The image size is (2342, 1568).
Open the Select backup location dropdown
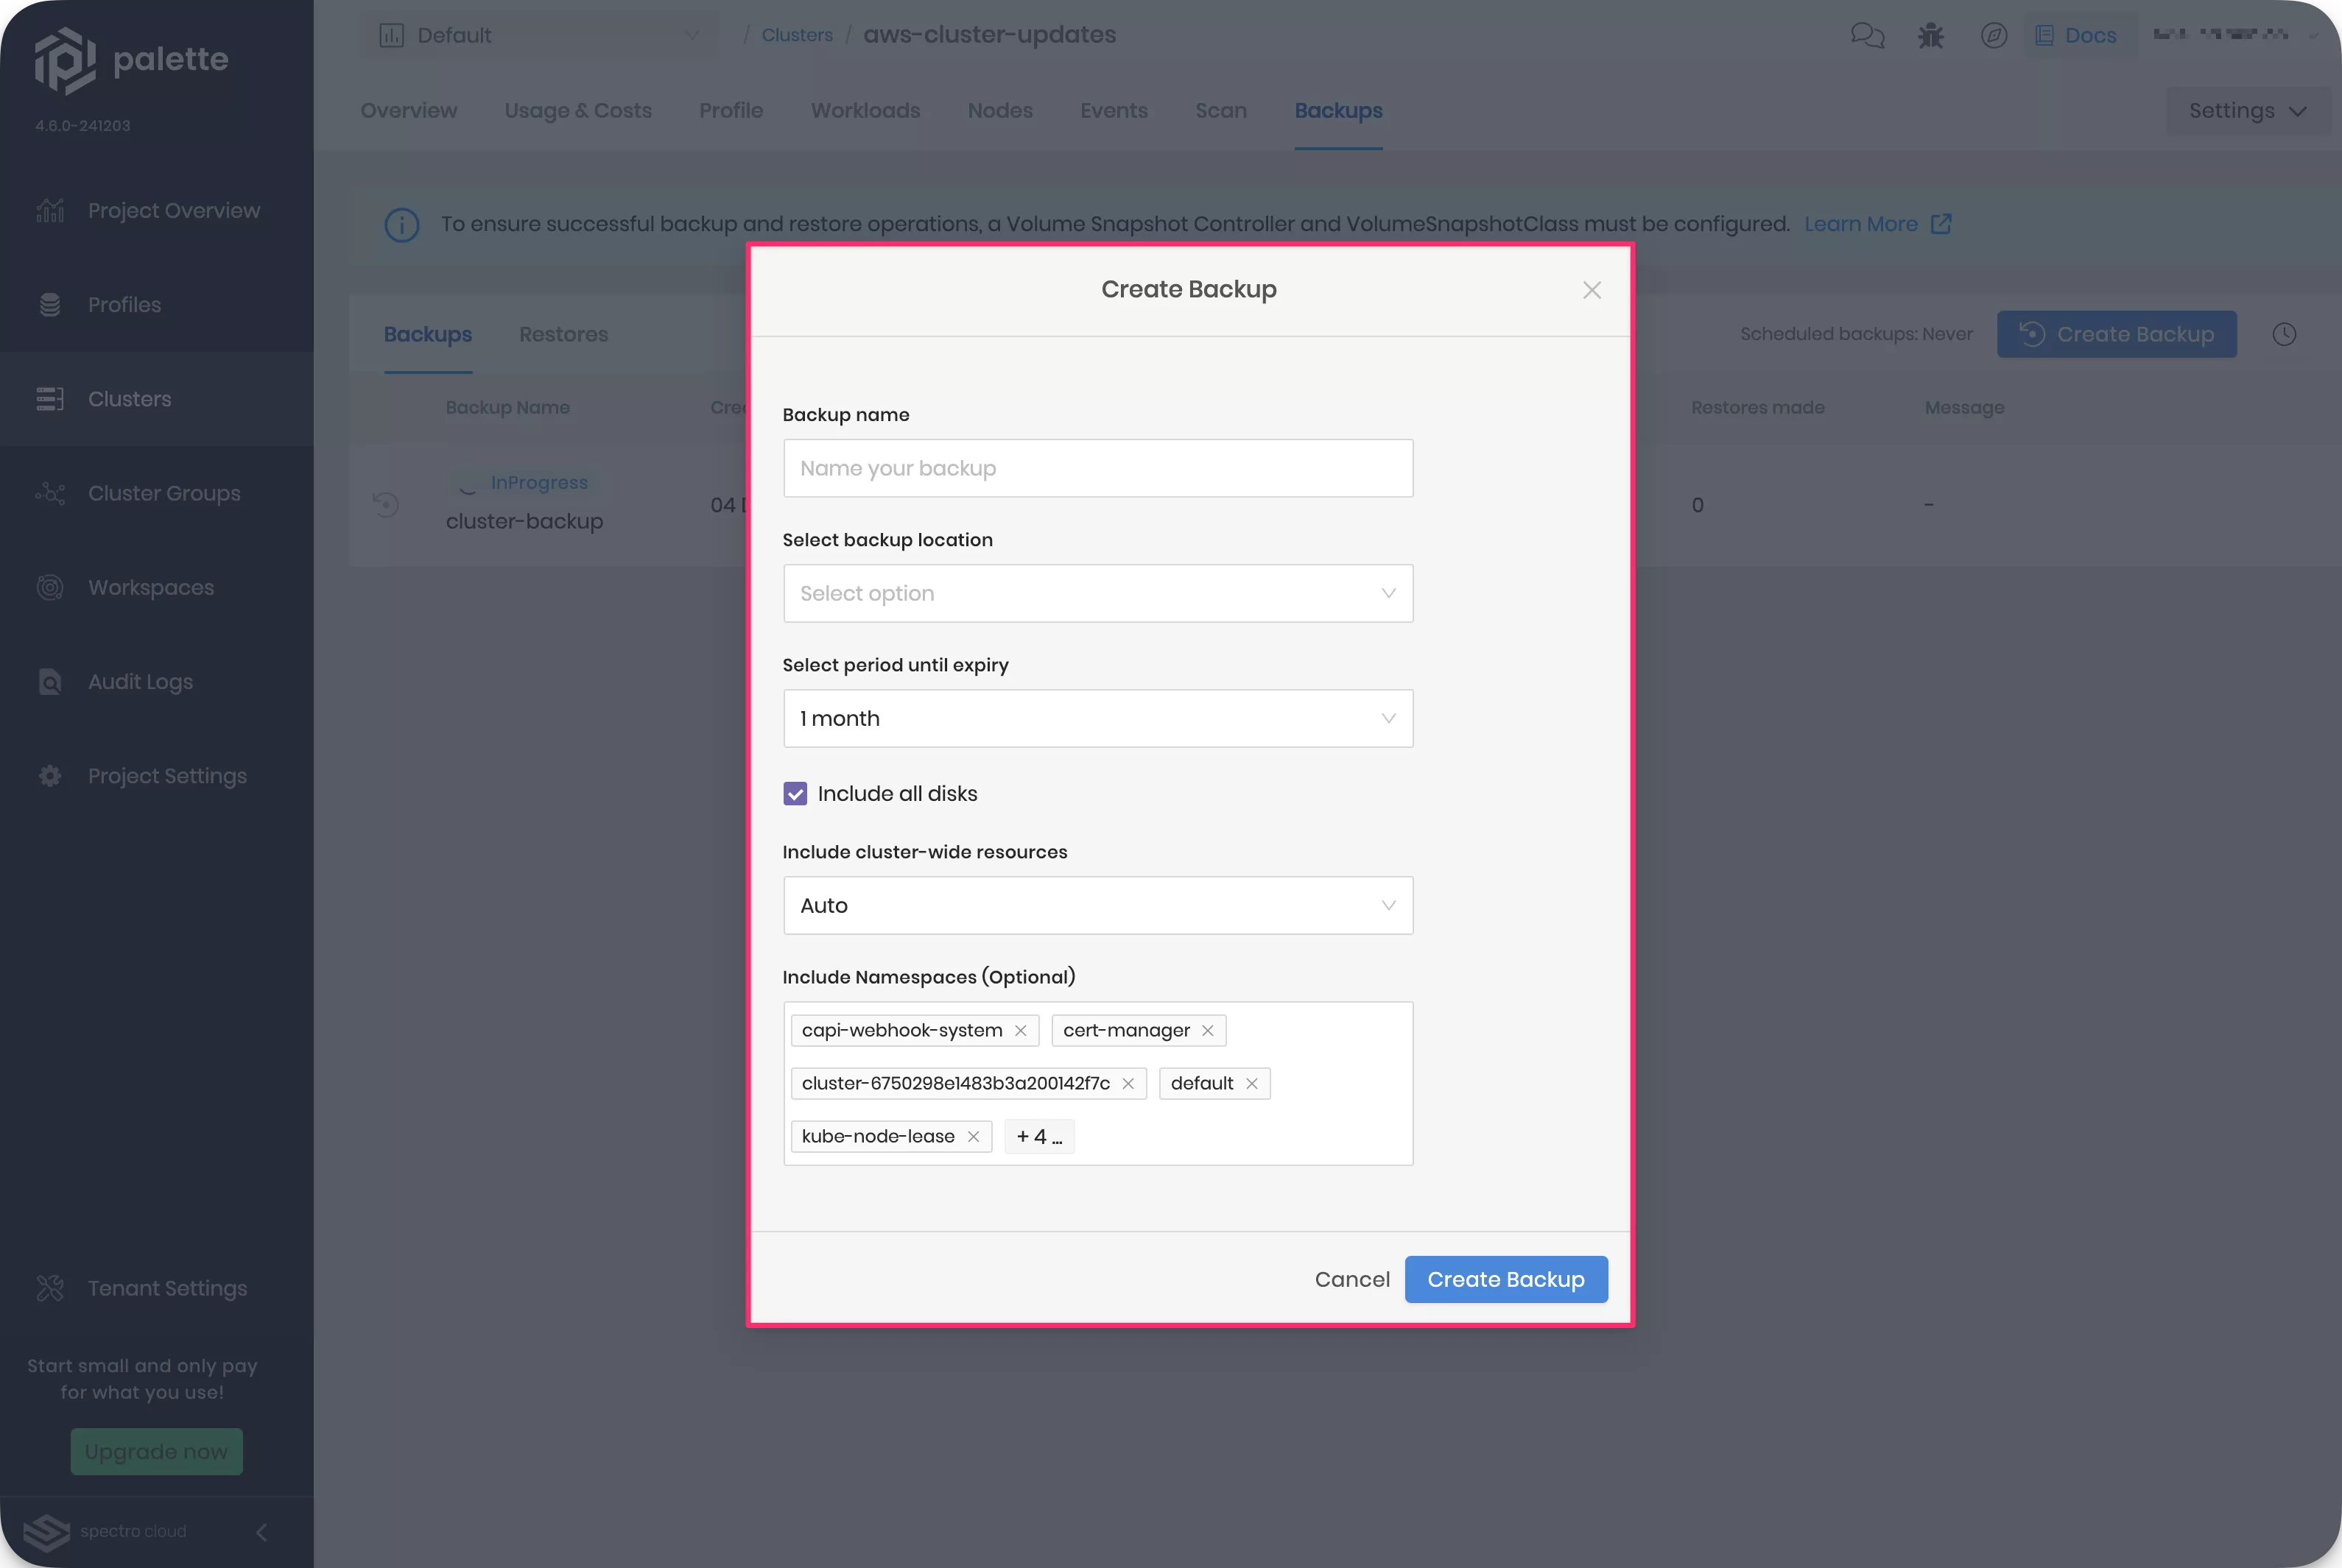[1097, 593]
